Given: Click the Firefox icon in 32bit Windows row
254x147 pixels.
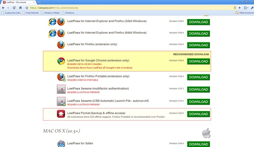Looking at the screenshot, I should coord(61,22).
